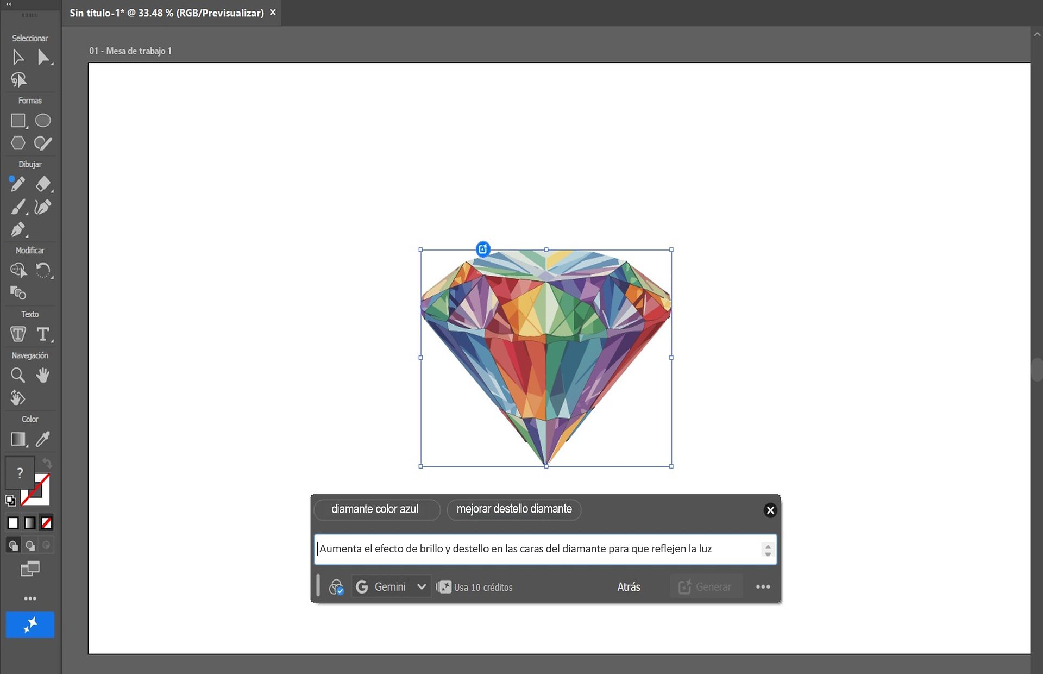Choose the Lasso selection tool

click(x=18, y=80)
